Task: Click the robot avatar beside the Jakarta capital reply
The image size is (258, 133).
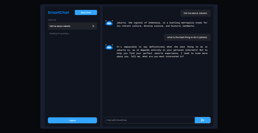Action: coord(109,23)
